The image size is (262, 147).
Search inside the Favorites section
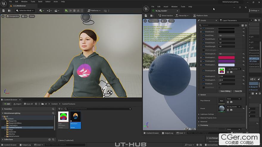[x=53, y=109]
